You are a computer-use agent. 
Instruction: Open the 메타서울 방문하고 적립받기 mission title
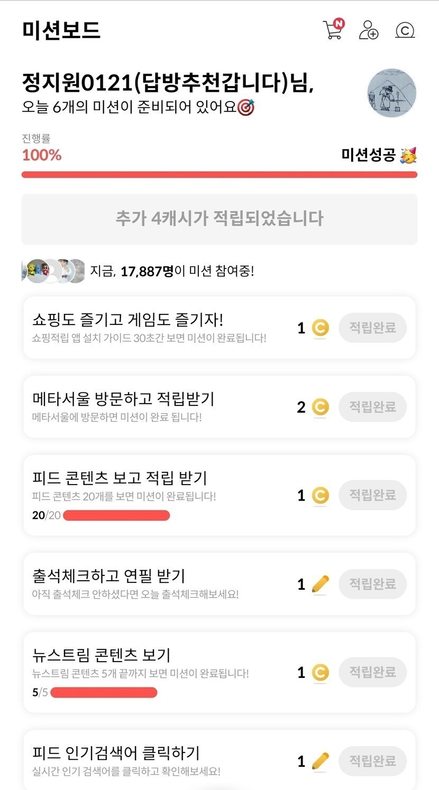(x=123, y=398)
